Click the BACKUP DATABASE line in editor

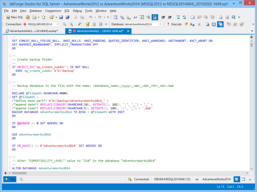coord(68,112)
